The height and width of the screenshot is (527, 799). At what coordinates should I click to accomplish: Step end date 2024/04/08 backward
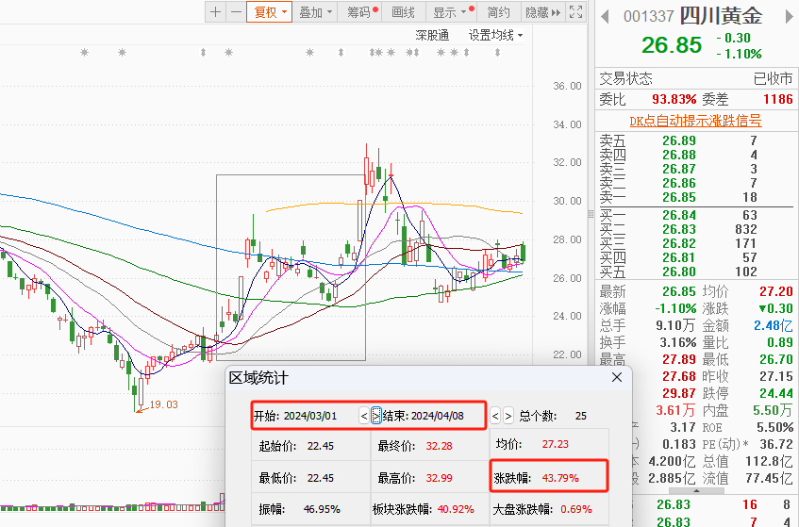point(494,415)
